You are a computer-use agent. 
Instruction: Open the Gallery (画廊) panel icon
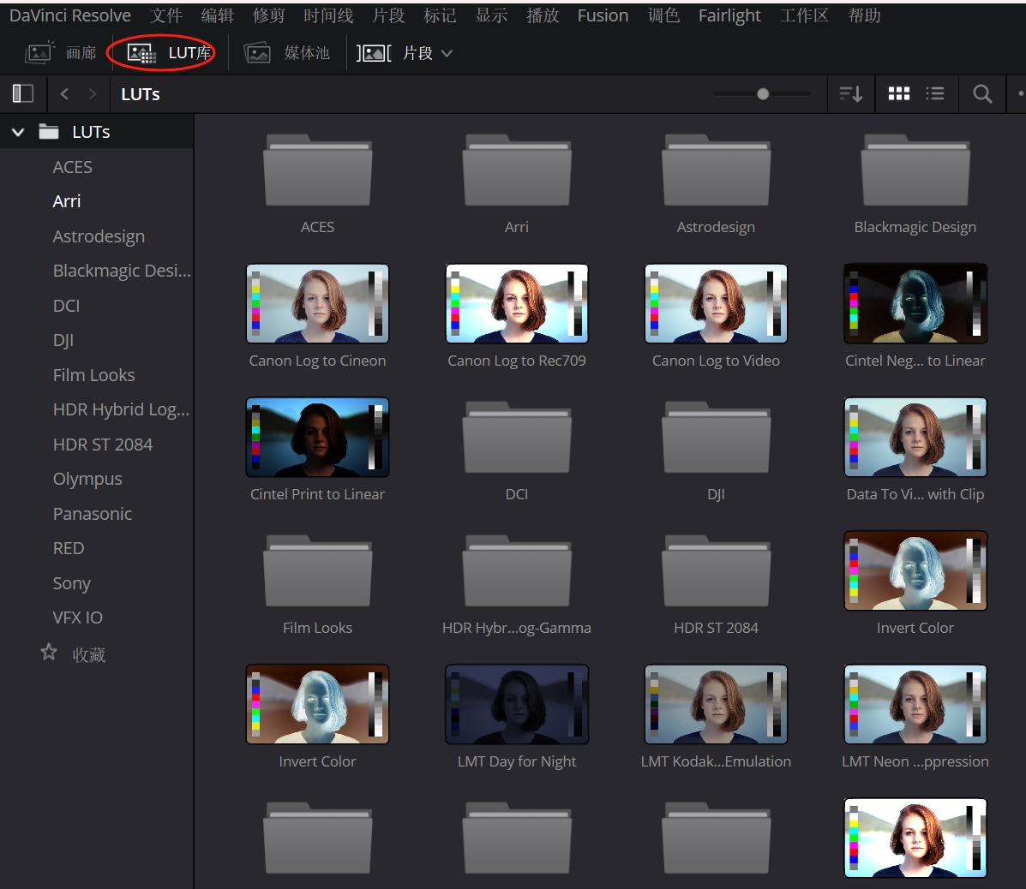coord(39,53)
